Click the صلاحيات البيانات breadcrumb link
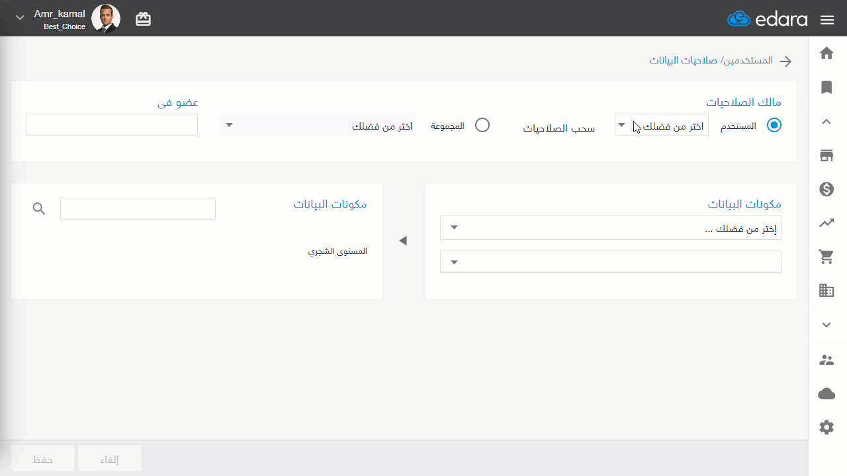 pyautogui.click(x=682, y=60)
